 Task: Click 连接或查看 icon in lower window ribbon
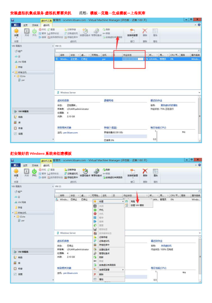[132, 171]
